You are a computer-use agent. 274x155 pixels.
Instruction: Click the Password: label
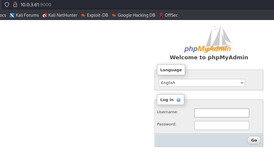click(167, 124)
